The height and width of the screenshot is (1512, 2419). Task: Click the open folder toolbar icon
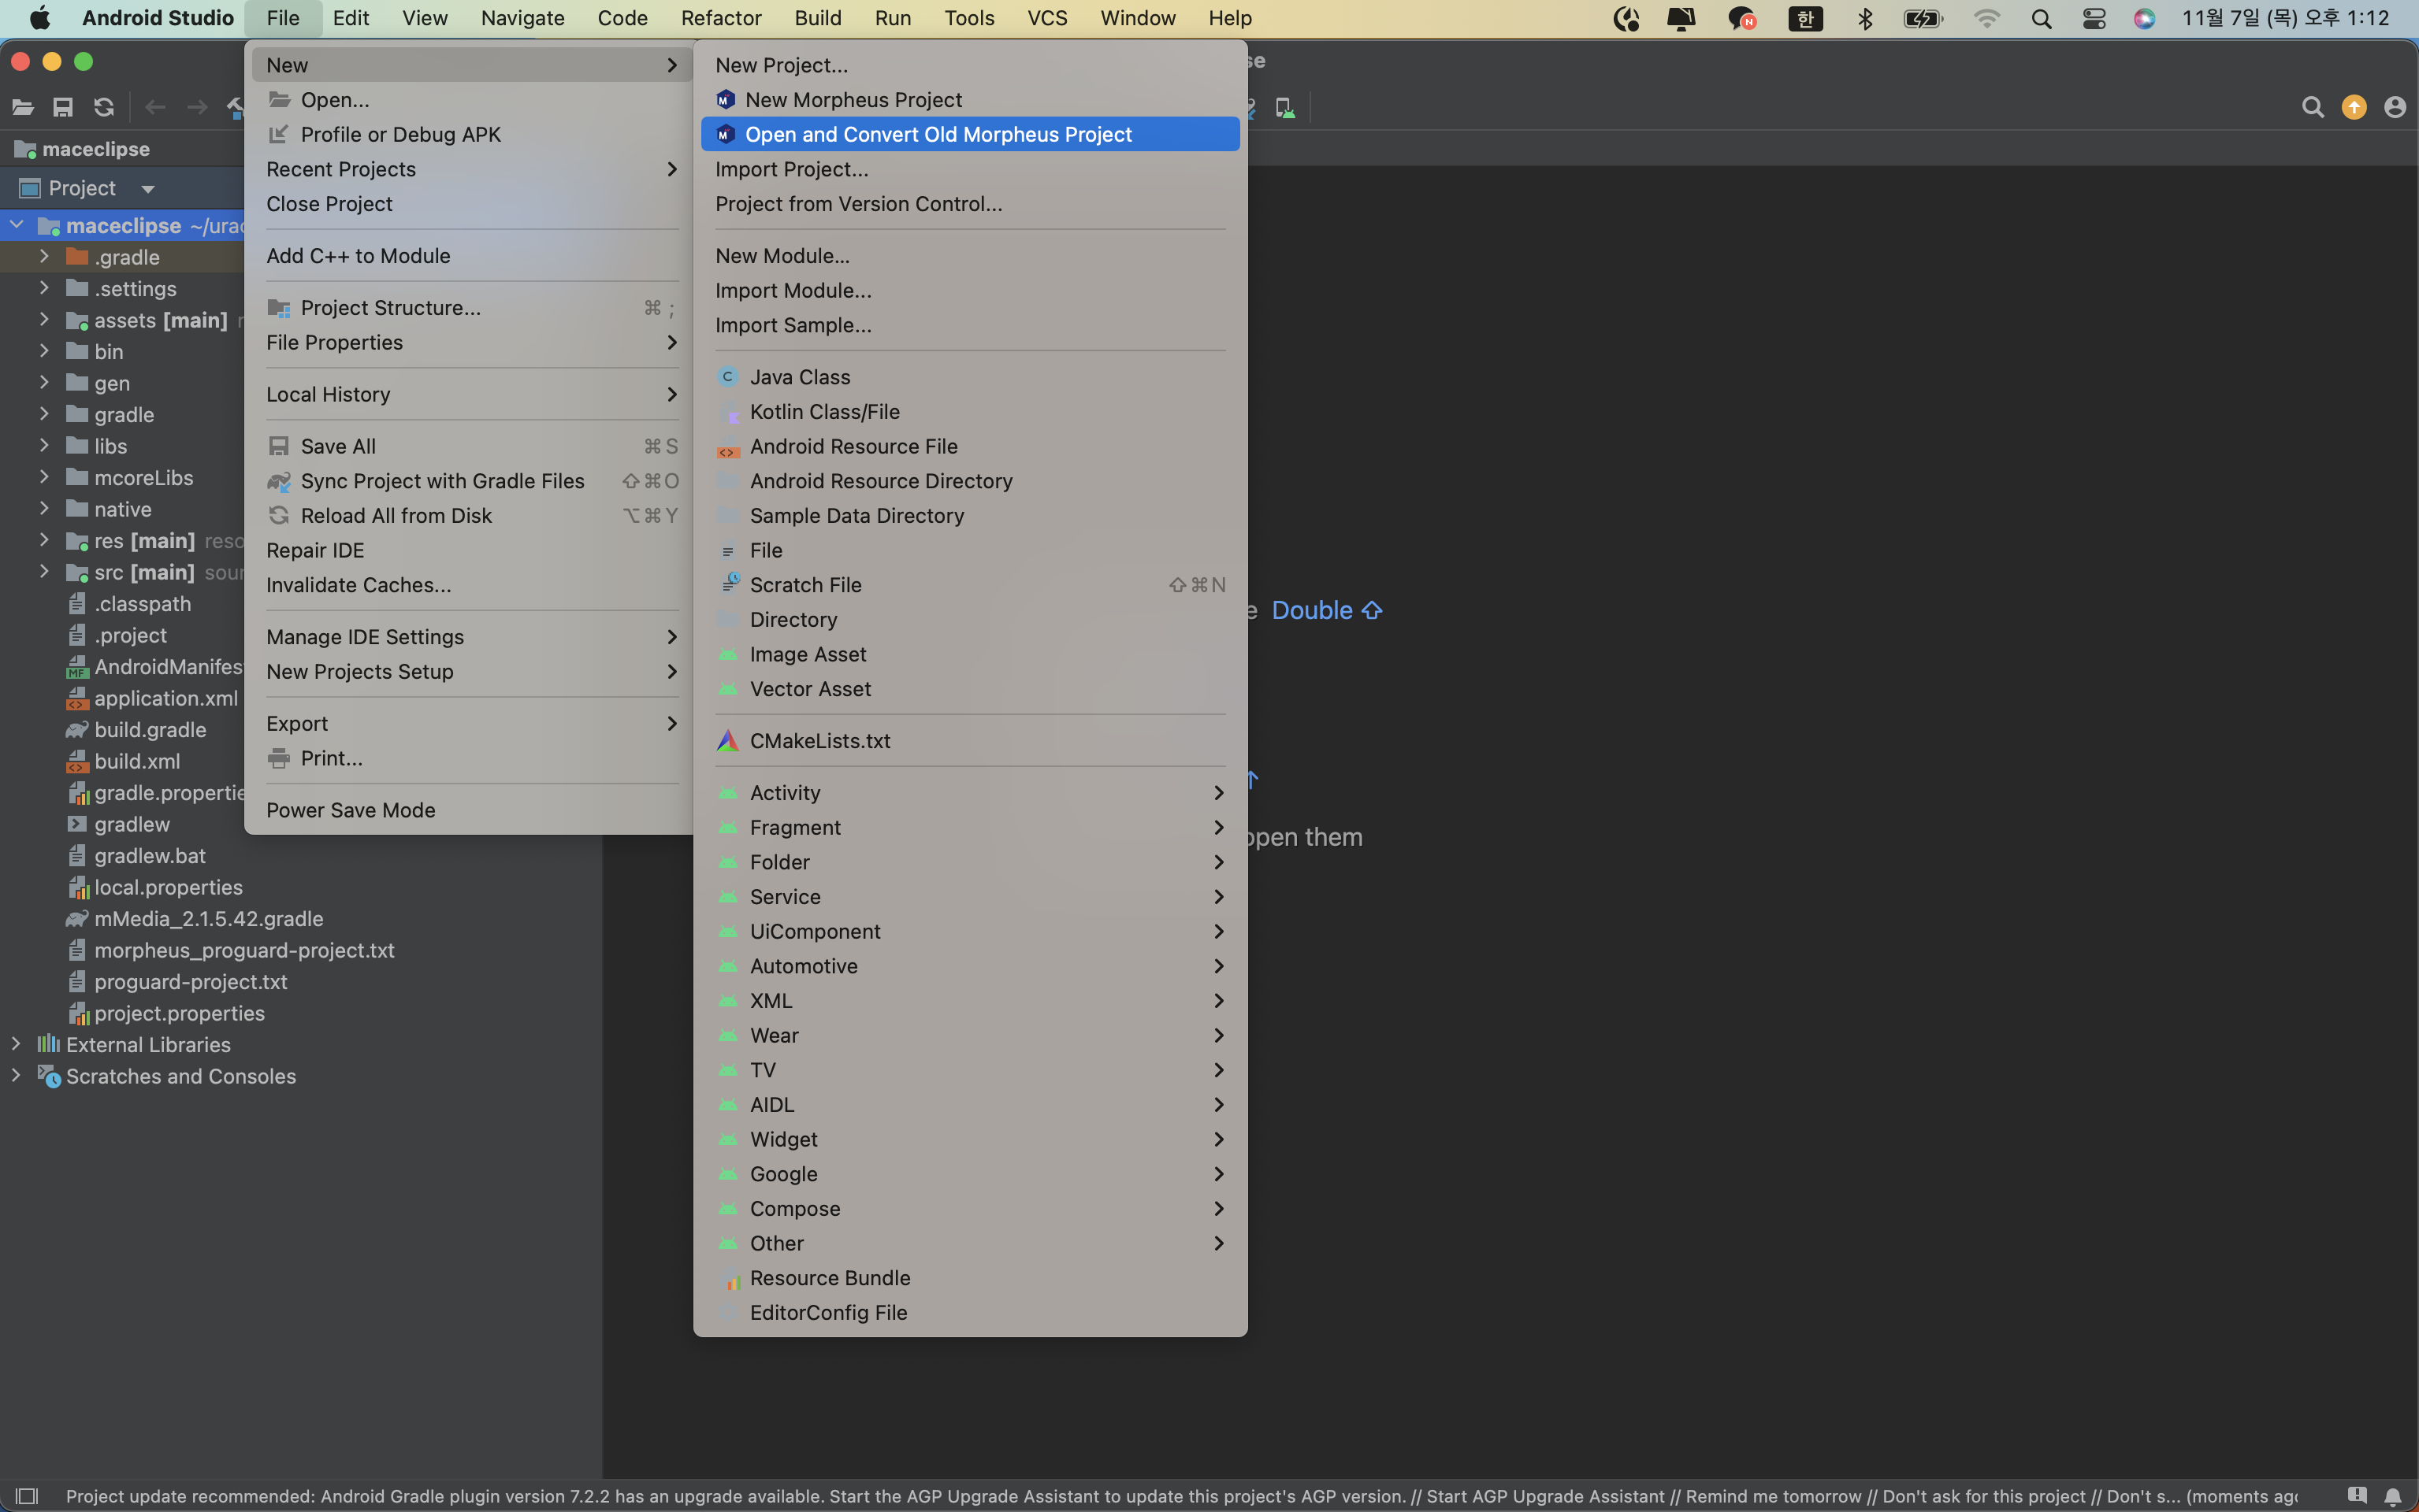coord(23,107)
